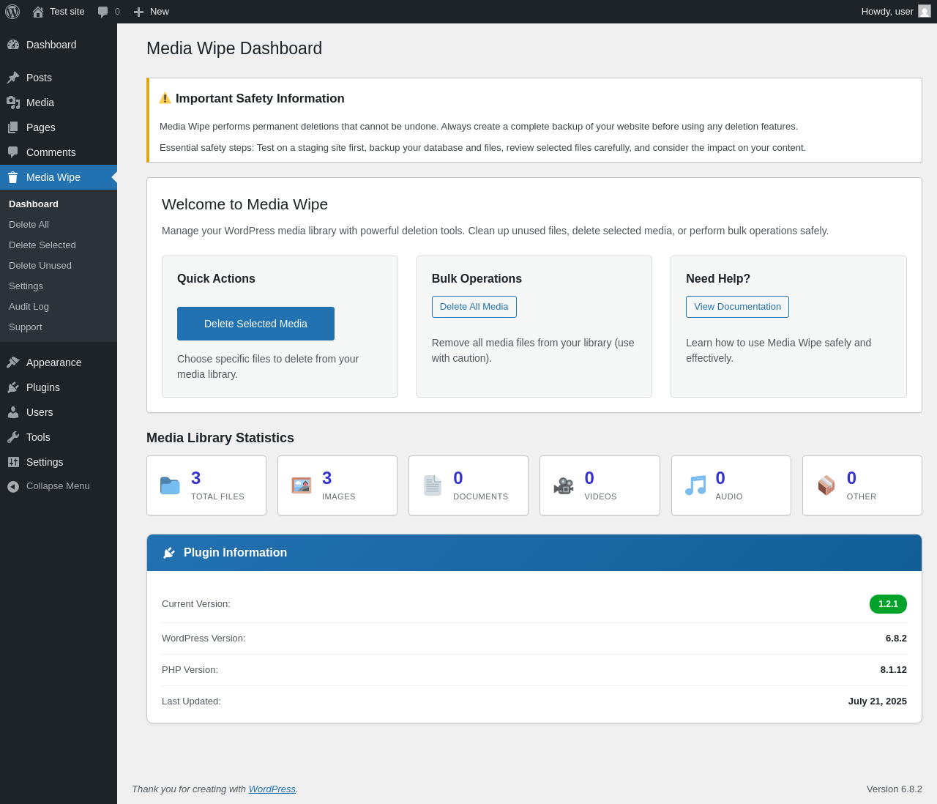This screenshot has width=937, height=804.
Task: Click the document icon in Documents card
Action: [x=433, y=485]
